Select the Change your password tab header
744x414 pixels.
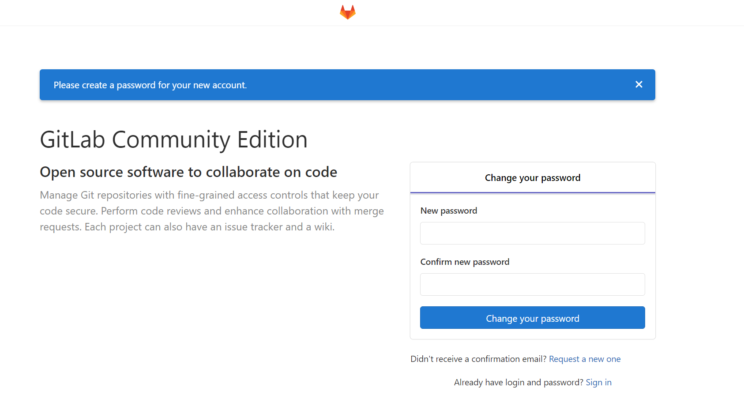[x=532, y=178]
